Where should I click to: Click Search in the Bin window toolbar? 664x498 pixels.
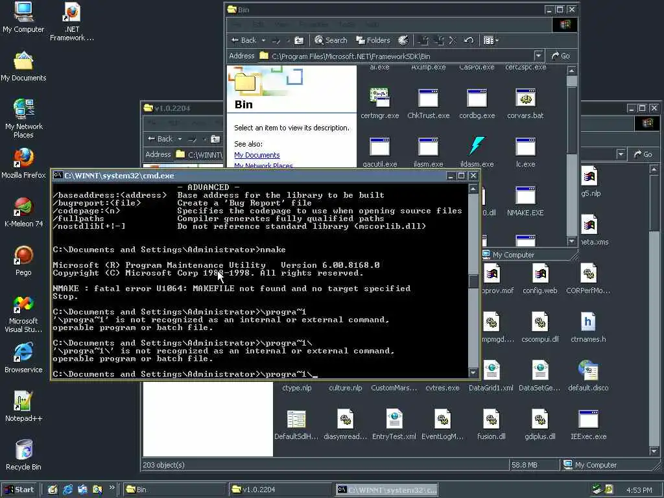point(331,40)
